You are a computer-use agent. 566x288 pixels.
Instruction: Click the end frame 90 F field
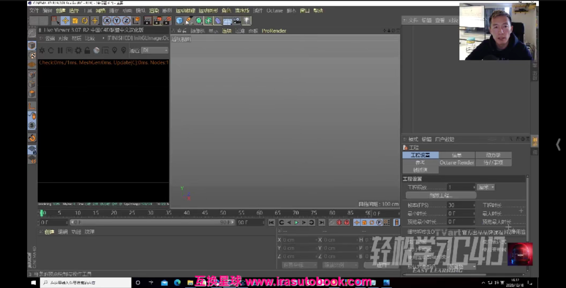coord(250,222)
